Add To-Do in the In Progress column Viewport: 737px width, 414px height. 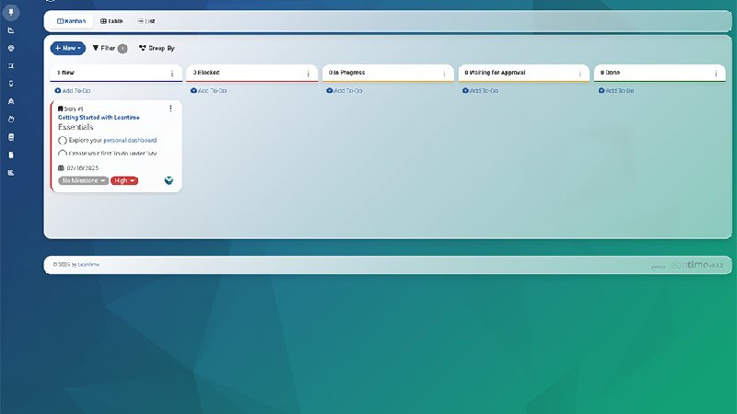[344, 90]
